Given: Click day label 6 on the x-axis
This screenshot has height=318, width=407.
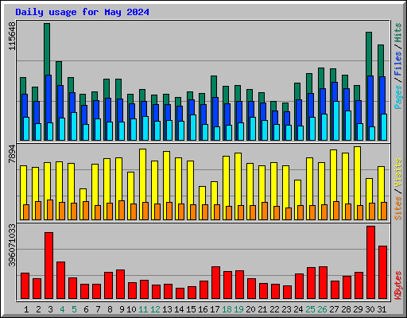Looking at the screenshot, I should coord(86,309).
